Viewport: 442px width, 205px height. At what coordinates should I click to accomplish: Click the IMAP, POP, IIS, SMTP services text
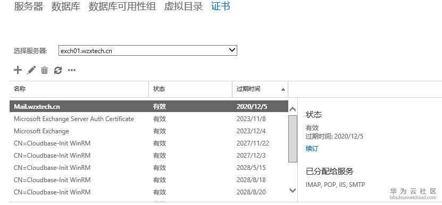pos(335,185)
